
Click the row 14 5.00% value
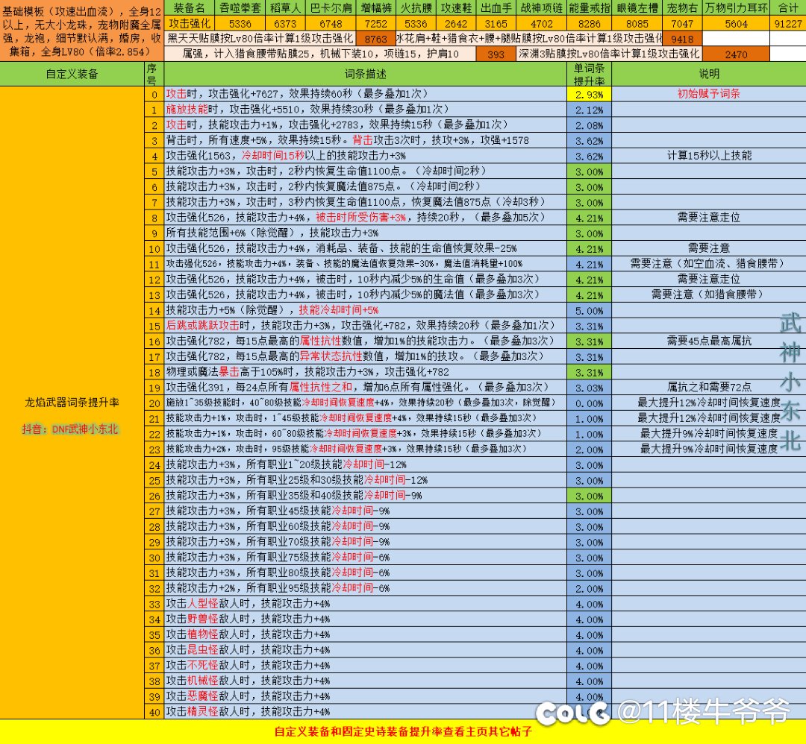(x=589, y=310)
